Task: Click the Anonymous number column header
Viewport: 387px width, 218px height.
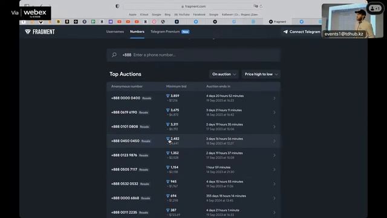Action: tap(127, 87)
